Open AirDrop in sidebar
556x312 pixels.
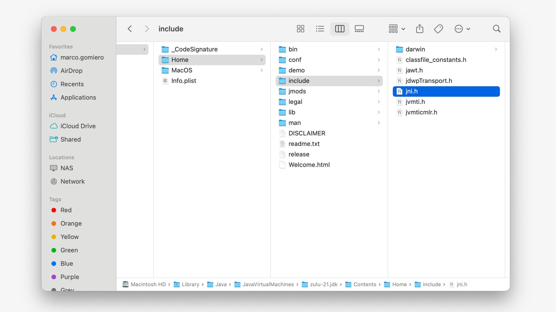tap(71, 70)
